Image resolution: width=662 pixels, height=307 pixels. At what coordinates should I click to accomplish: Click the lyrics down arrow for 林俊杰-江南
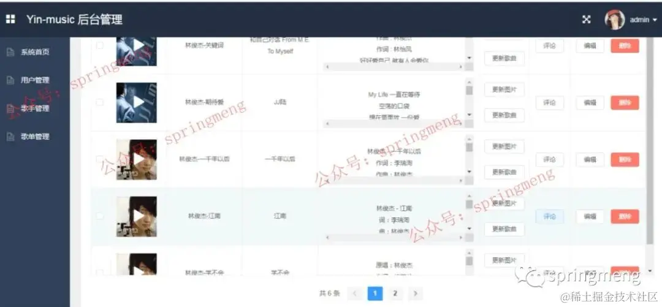click(x=469, y=229)
